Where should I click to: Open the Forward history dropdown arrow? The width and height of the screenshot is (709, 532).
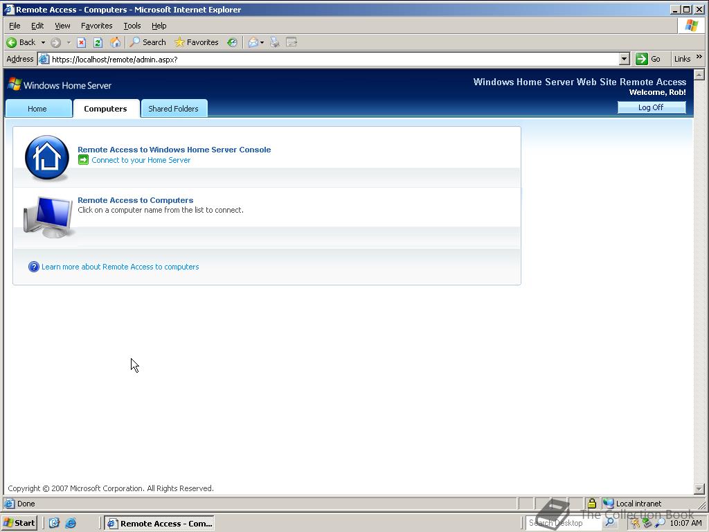tap(69, 42)
